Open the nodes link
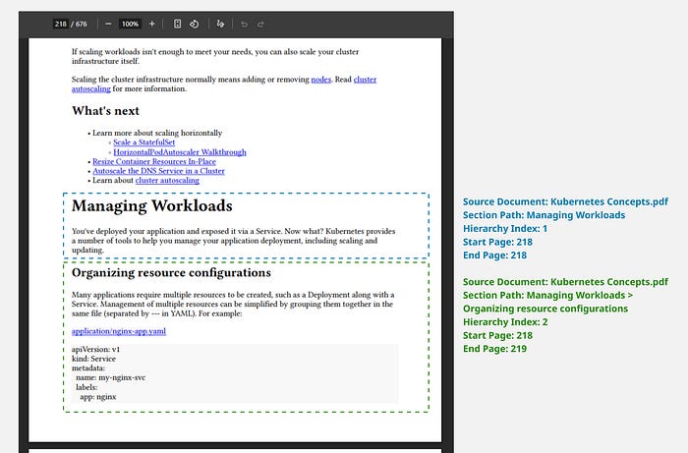Viewport: 688px width, 453px height. [320, 80]
